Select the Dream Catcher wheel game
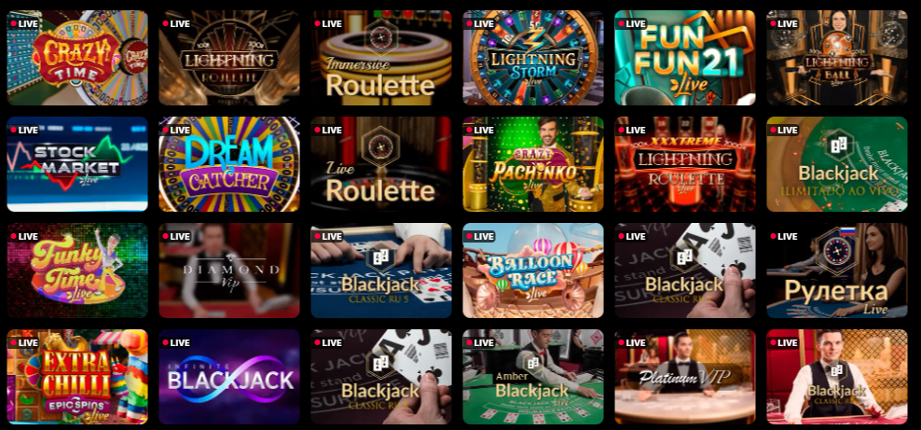This screenshot has height=430, width=921. tap(229, 164)
